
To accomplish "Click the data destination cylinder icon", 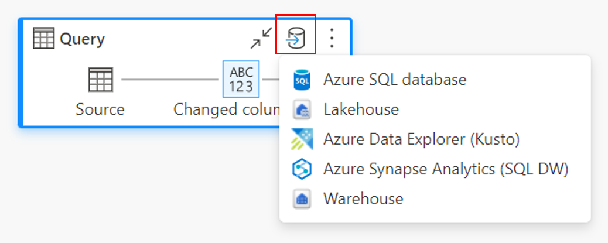I will coord(296,39).
